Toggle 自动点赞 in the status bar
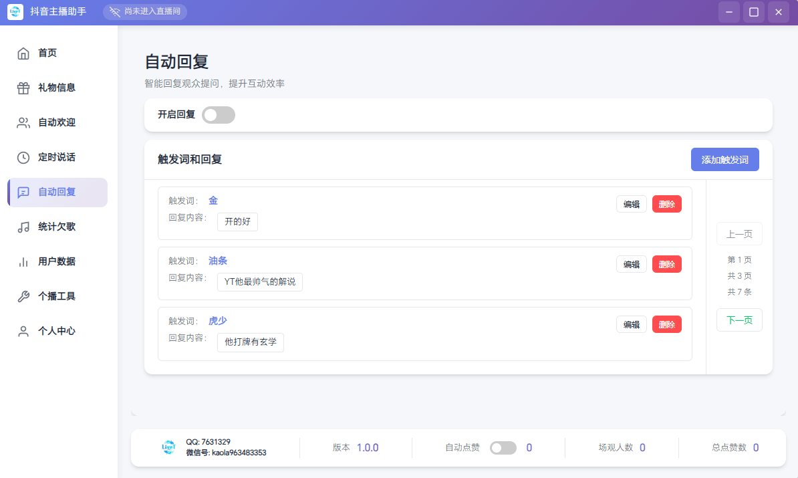Screen dimensions: 798x478 [x=503, y=447]
